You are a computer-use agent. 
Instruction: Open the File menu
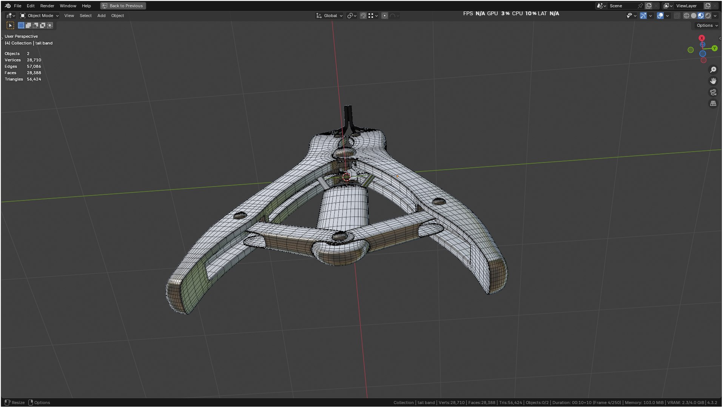coord(17,6)
